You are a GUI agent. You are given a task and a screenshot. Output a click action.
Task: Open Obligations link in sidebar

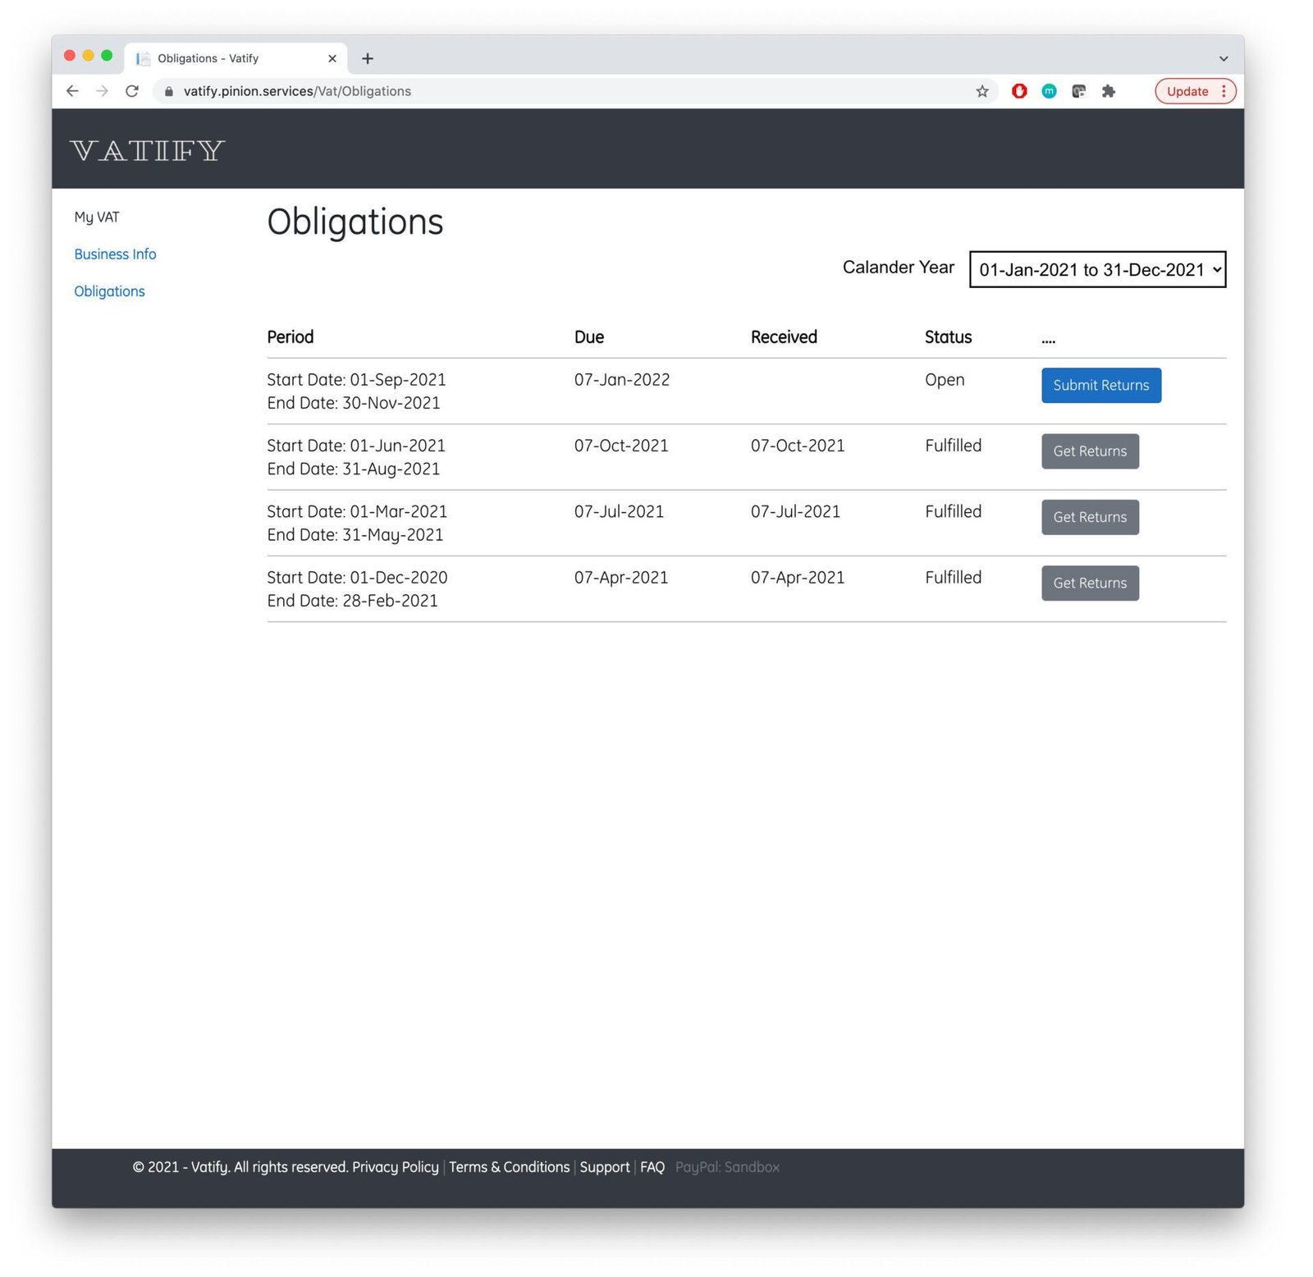pos(109,291)
